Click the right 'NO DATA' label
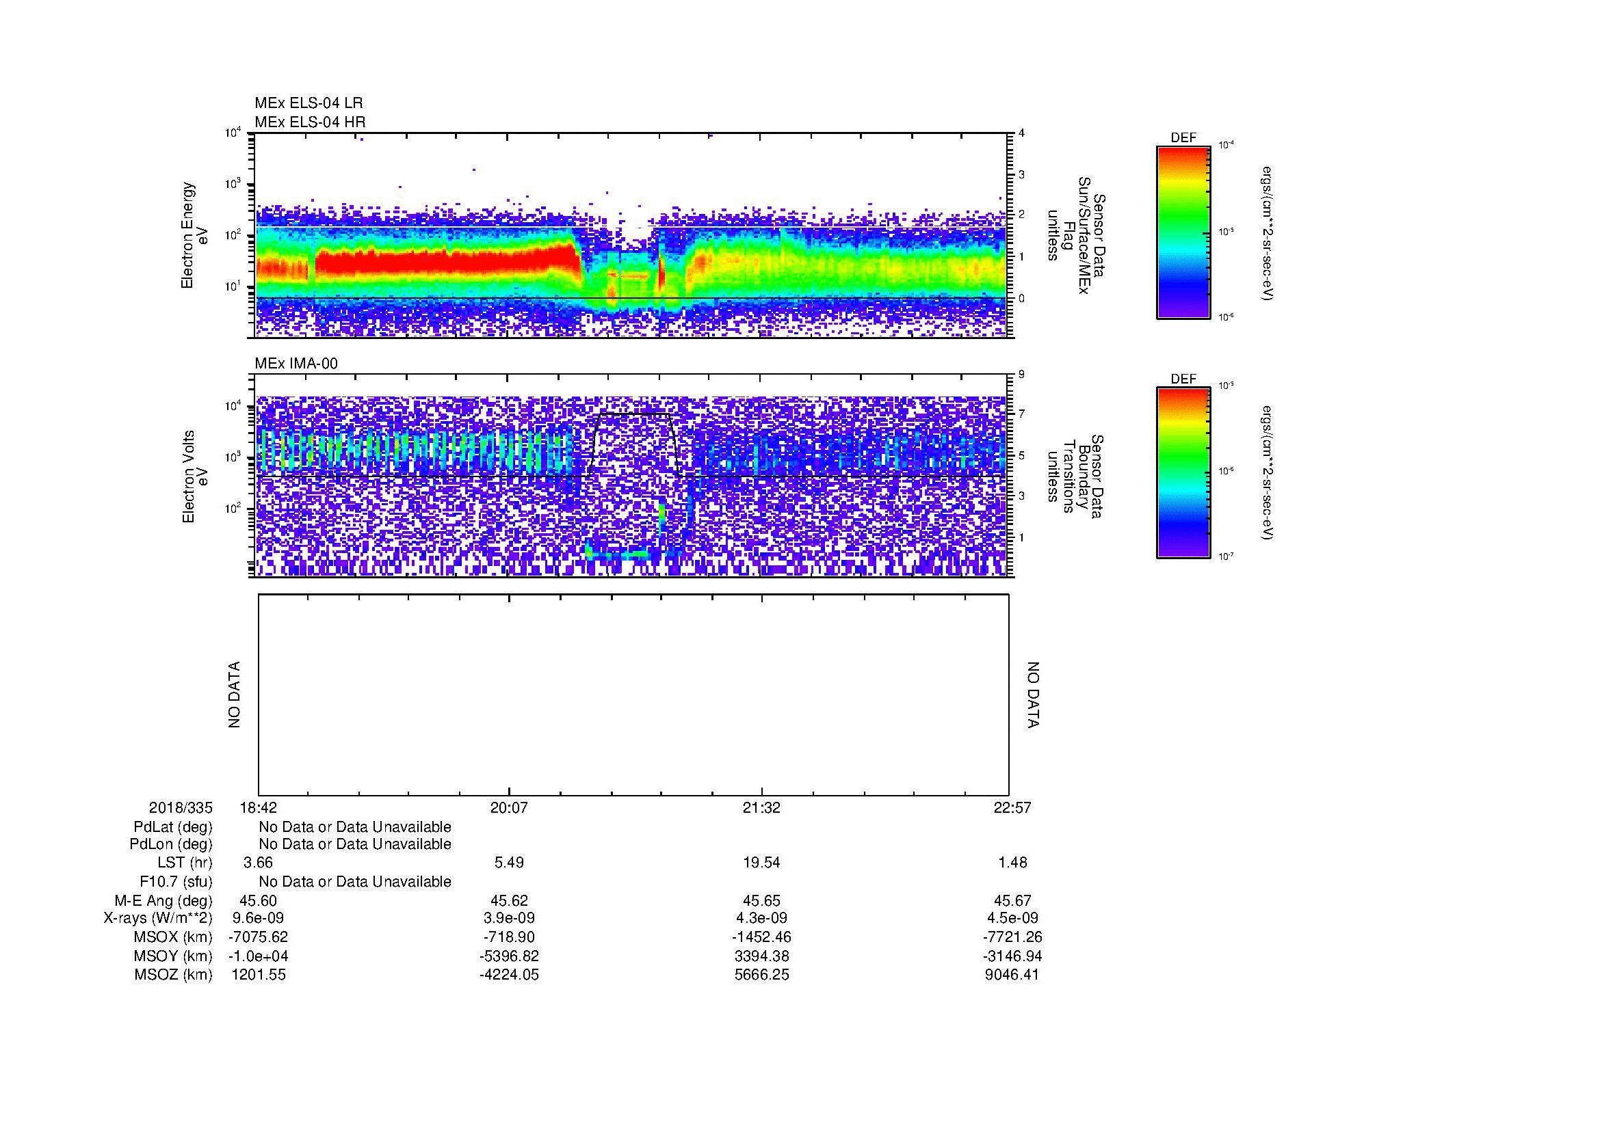The height and width of the screenshot is (1130, 1600). (1033, 695)
